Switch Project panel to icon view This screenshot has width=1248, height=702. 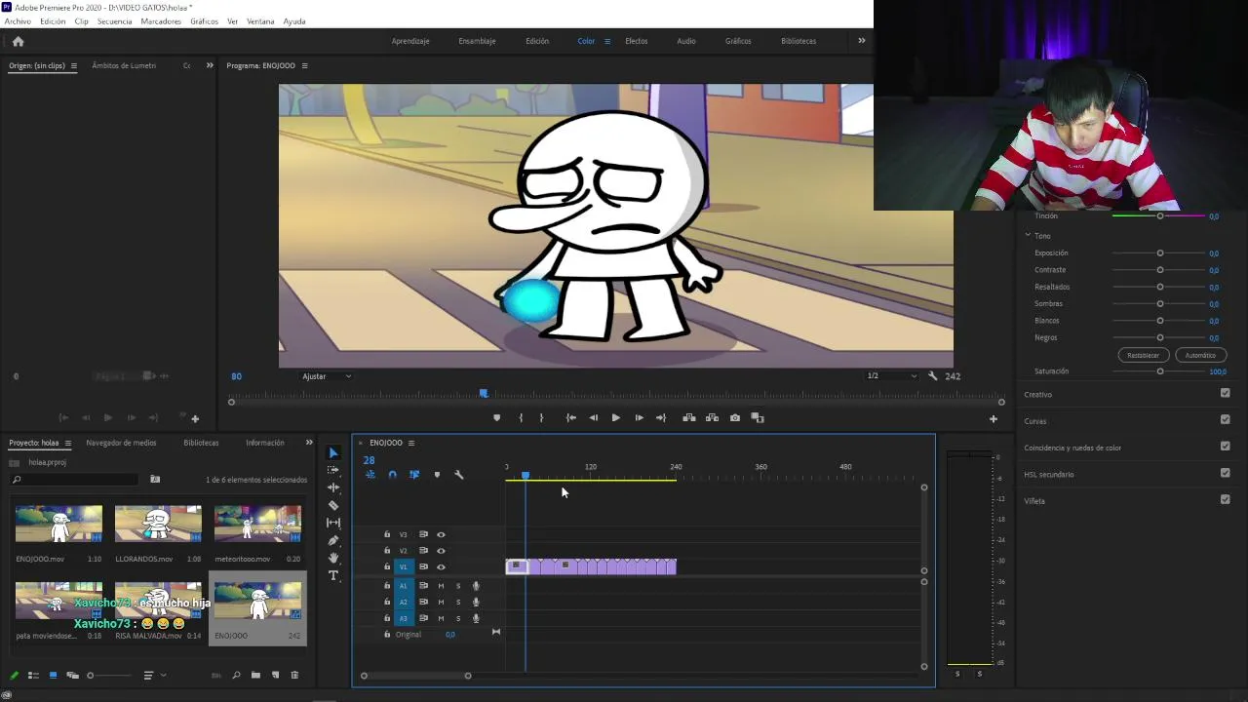[53, 675]
